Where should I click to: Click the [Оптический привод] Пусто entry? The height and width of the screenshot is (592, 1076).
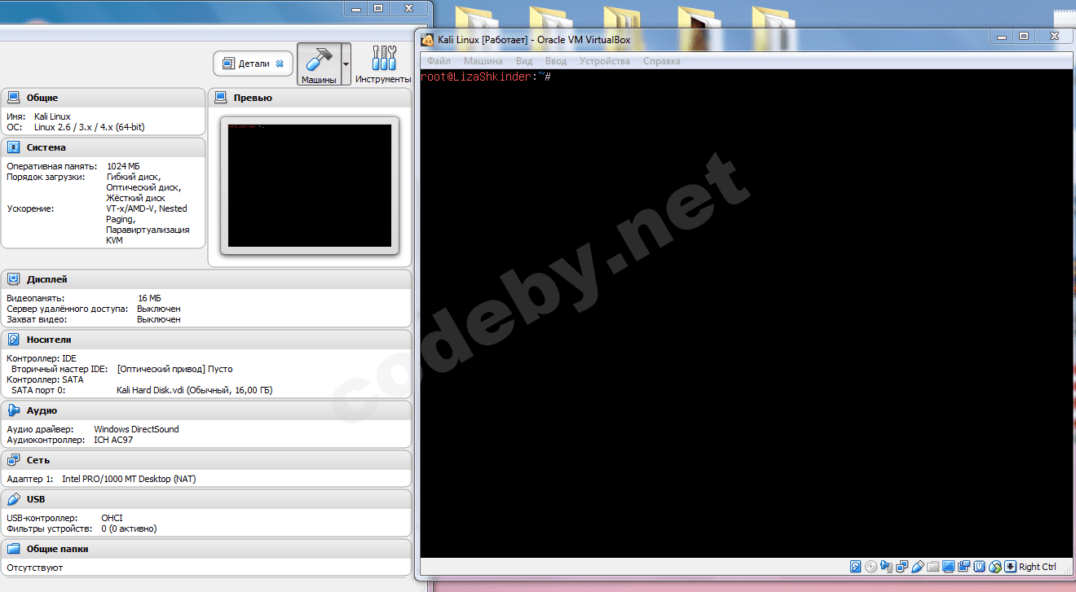pos(174,369)
